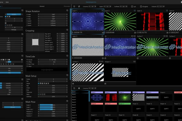Adjust Mask Pose Scale Y slider
The height and width of the screenshot is (121, 182).
pyautogui.click(x=53, y=107)
